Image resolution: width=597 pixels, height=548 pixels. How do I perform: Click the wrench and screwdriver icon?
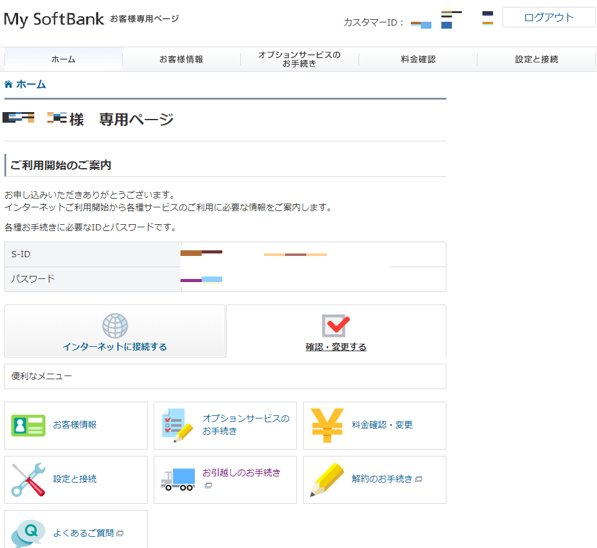pos(28,480)
